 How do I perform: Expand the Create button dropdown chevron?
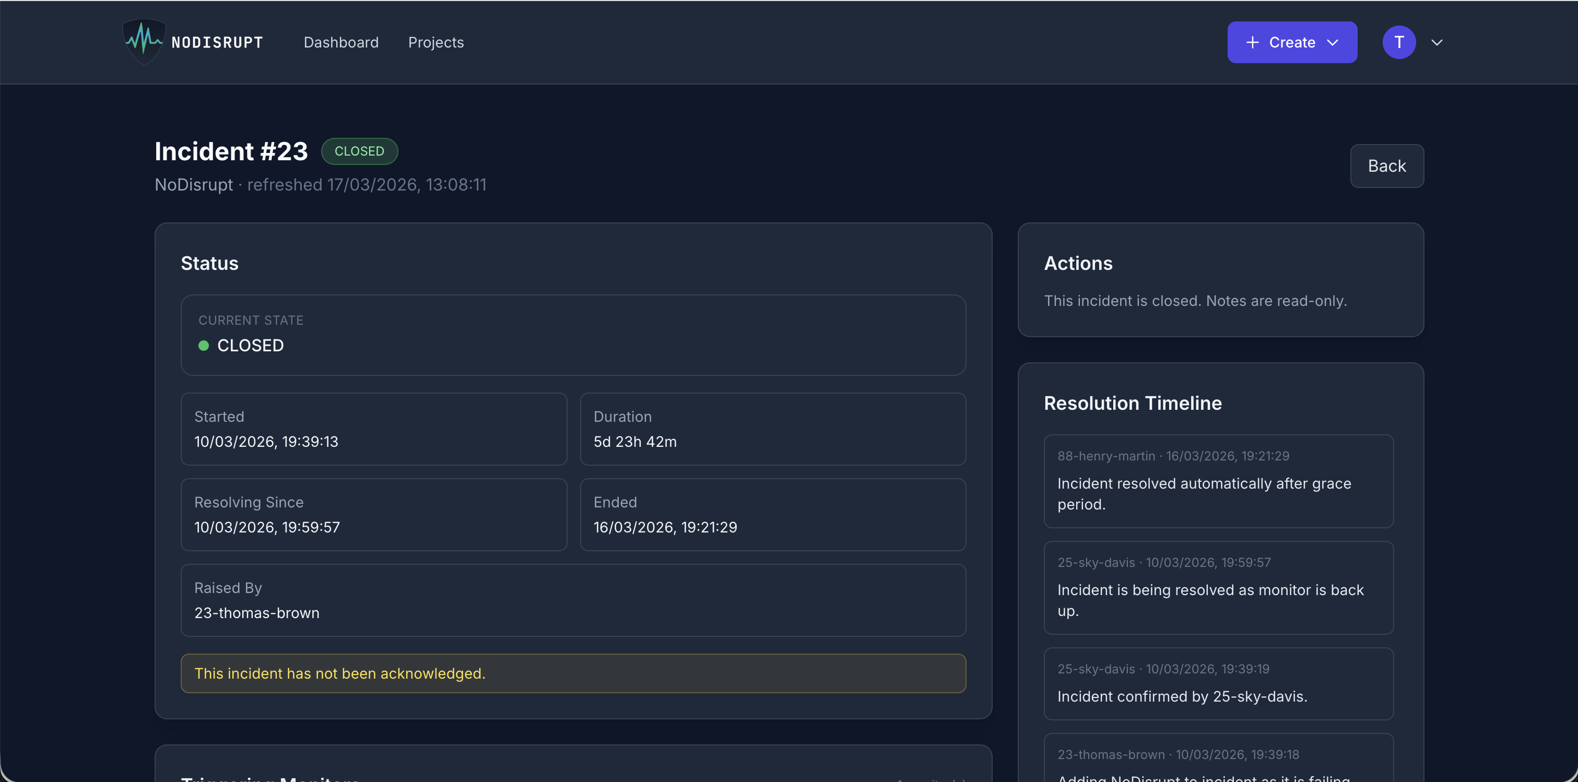1334,43
